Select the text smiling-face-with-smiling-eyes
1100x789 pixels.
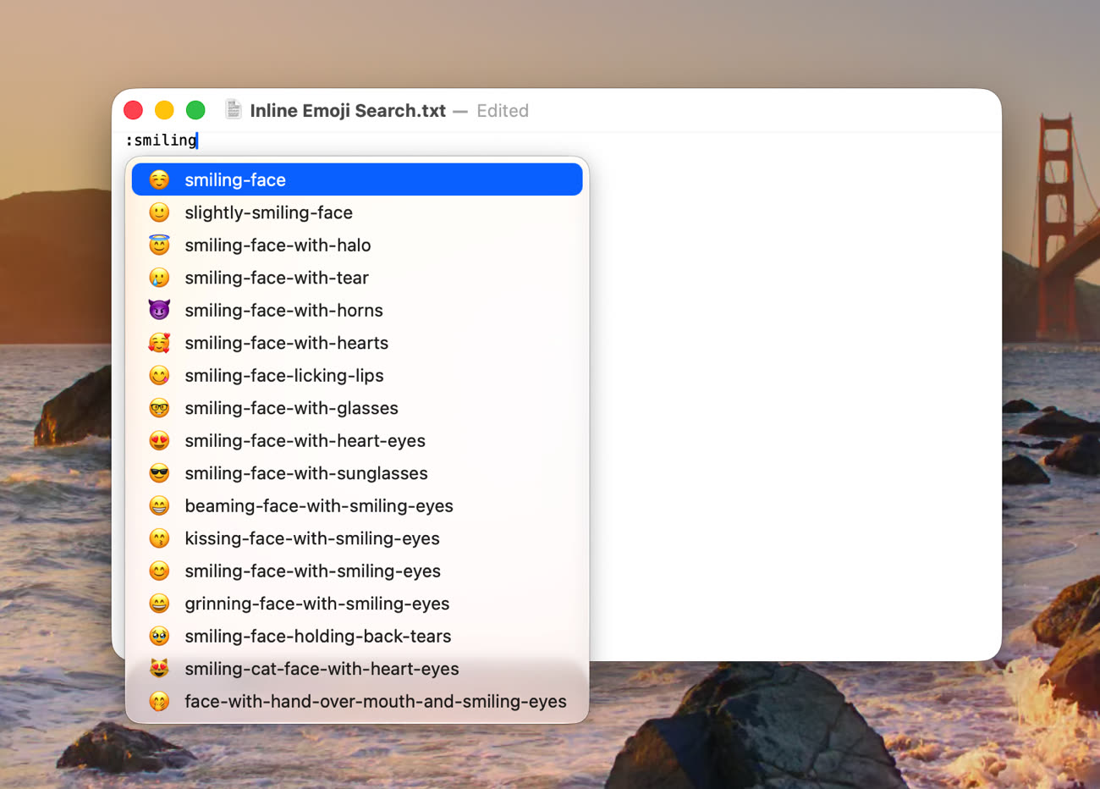(x=312, y=571)
